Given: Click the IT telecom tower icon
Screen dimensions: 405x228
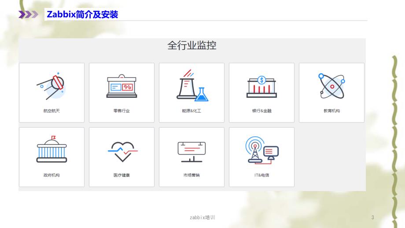Looking at the screenshot, I should point(262,150).
